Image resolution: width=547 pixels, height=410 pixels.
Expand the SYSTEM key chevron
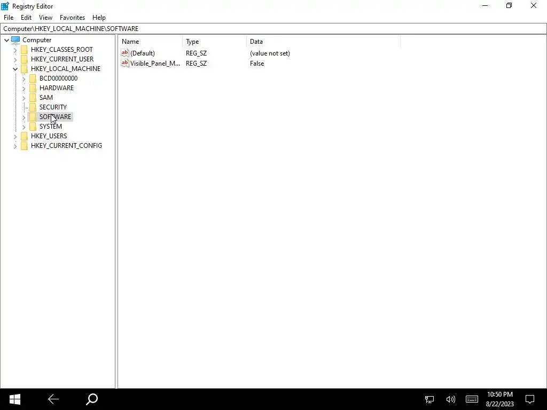pos(24,127)
